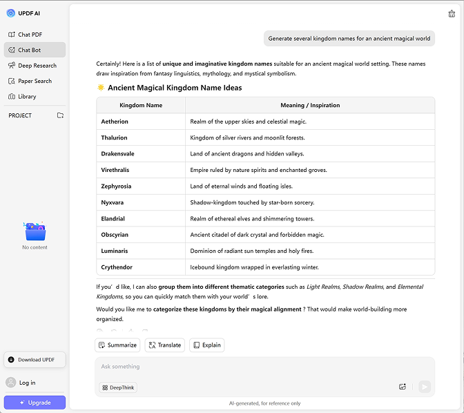Toggle DeepThink mode
Viewport: 464px width, 413px height.
tap(118, 387)
